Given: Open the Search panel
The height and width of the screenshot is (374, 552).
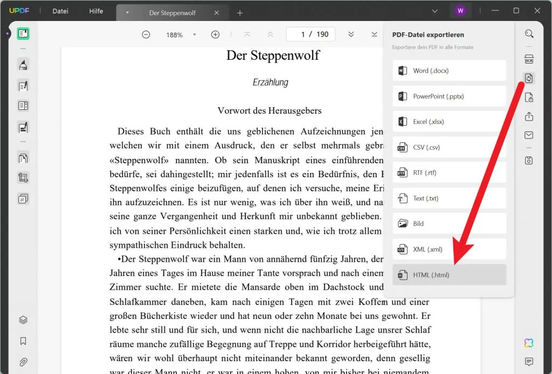Looking at the screenshot, I should 529,33.
